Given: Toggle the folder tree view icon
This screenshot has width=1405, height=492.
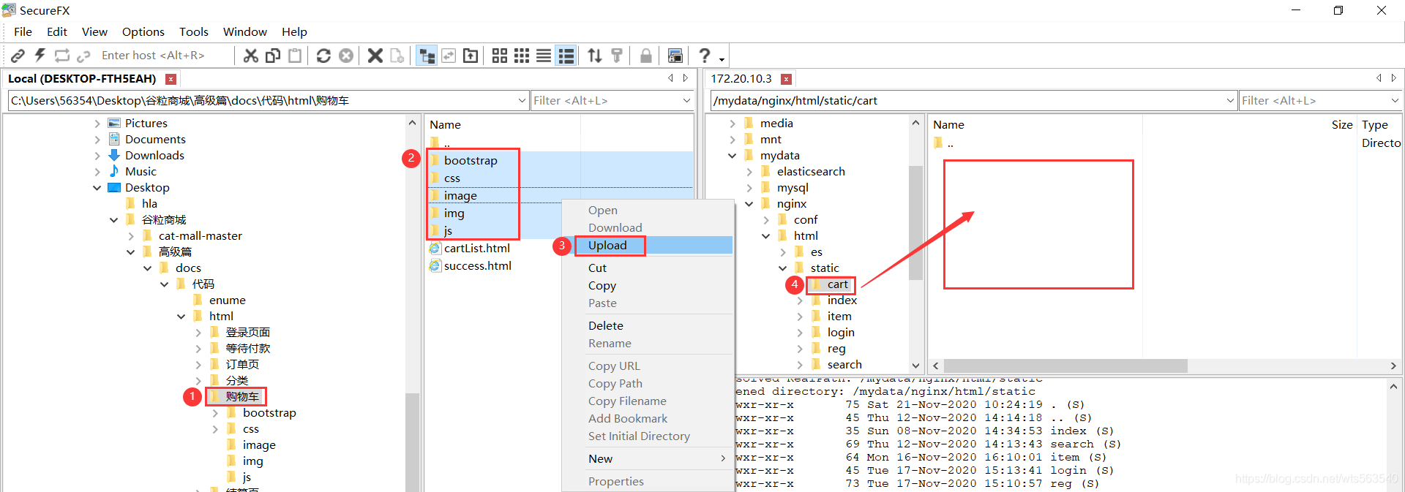Looking at the screenshot, I should pos(426,56).
